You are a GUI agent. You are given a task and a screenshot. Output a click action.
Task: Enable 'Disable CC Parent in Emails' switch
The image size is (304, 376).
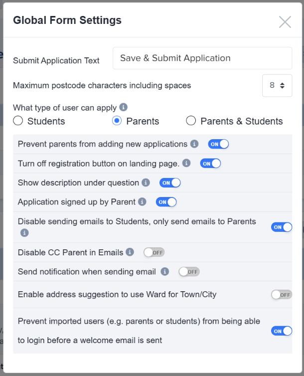pyautogui.click(x=154, y=252)
